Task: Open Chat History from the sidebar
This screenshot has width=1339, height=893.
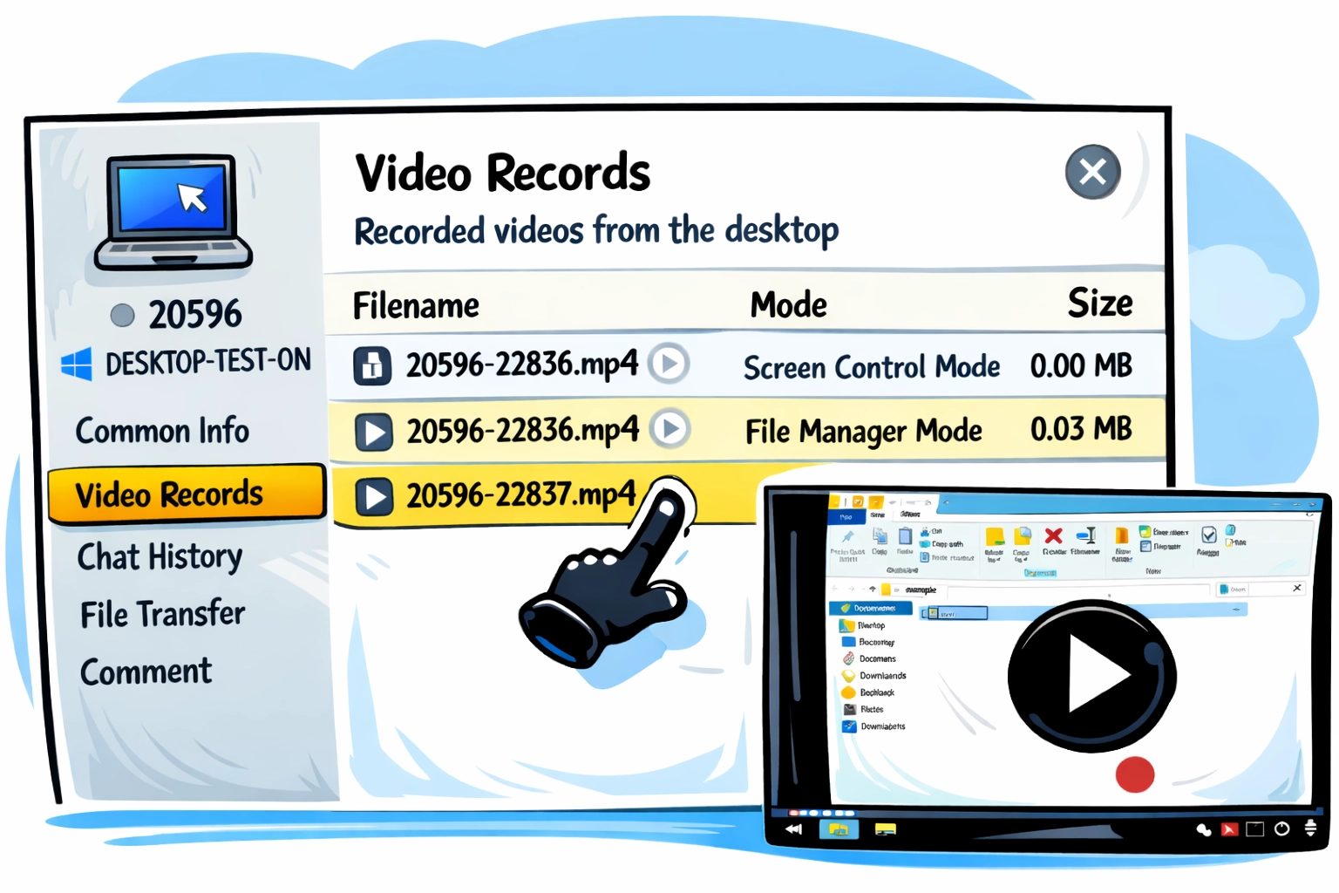Action: pos(160,556)
